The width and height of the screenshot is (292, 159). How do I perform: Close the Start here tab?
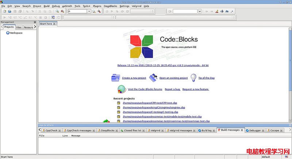[x=54, y=24]
